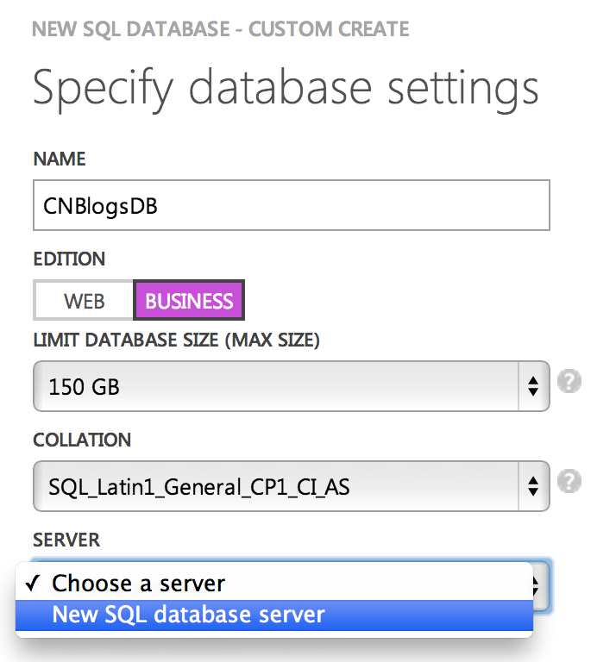Viewport: 597px width, 662px height.
Task: Click the COLLATION label
Action: pos(82,440)
